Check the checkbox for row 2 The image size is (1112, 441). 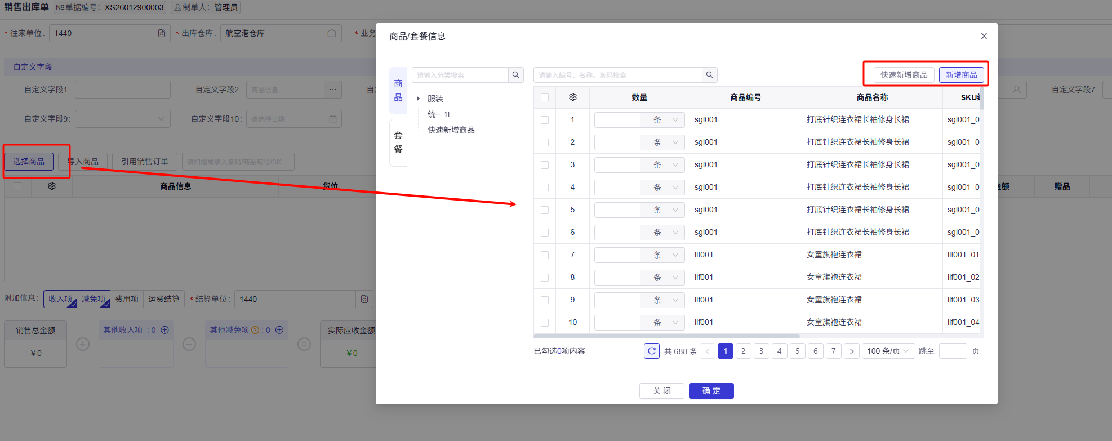coord(545,142)
